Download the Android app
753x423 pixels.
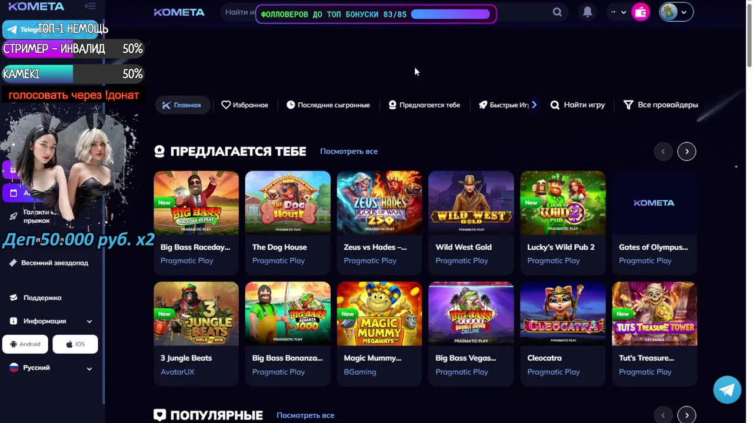(x=25, y=344)
